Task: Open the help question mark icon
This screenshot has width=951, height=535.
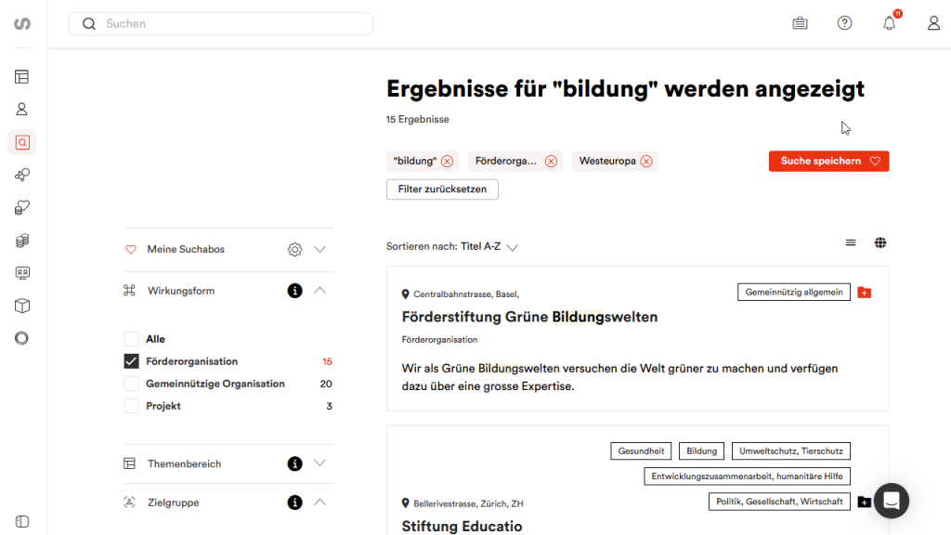Action: (x=844, y=23)
